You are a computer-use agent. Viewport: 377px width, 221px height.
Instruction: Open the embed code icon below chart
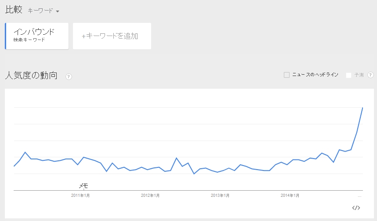[x=356, y=208]
